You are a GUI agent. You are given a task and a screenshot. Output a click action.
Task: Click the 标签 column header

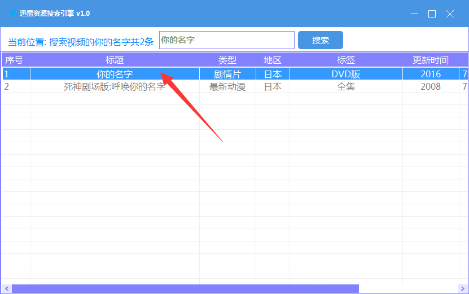pyautogui.click(x=346, y=60)
